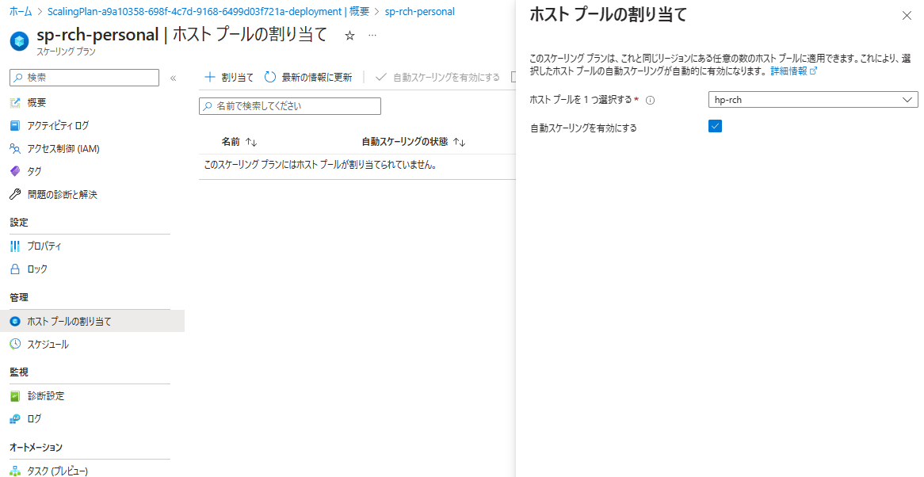The width and height of the screenshot is (924, 477).
Task: Open the hp-rch host pool dropdown
Action: [812, 100]
